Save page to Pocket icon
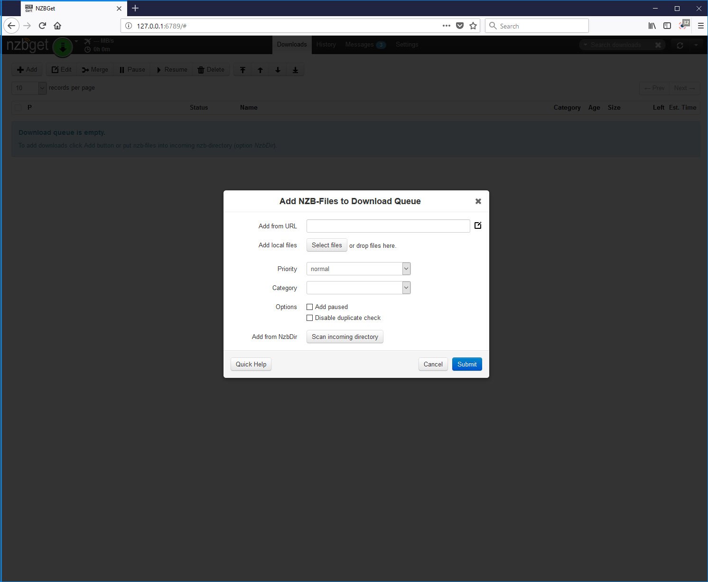This screenshot has width=708, height=582. tap(460, 26)
